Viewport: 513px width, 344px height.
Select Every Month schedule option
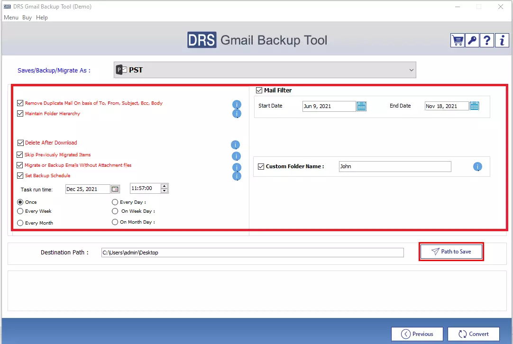click(20, 223)
